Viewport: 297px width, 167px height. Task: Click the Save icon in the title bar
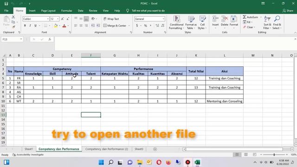tap(6, 4)
